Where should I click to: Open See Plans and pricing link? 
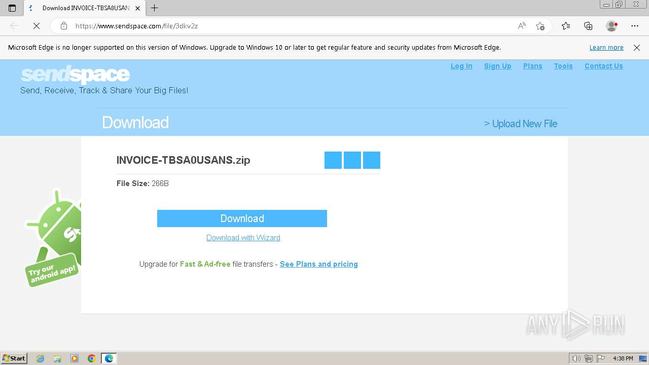point(319,264)
